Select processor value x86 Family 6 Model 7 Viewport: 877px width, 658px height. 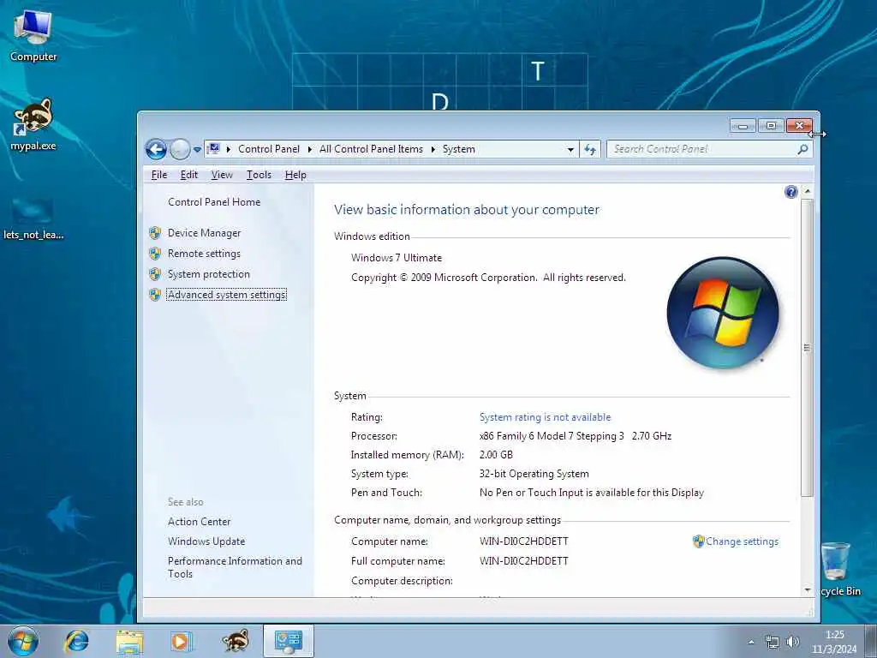pos(576,436)
